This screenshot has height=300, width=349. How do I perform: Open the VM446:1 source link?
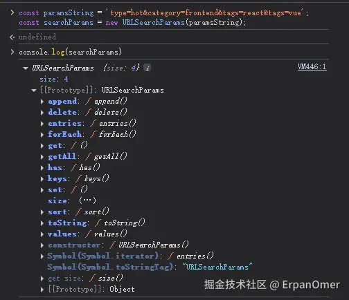tap(312, 67)
